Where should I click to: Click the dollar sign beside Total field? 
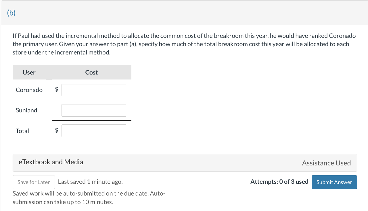tap(57, 131)
